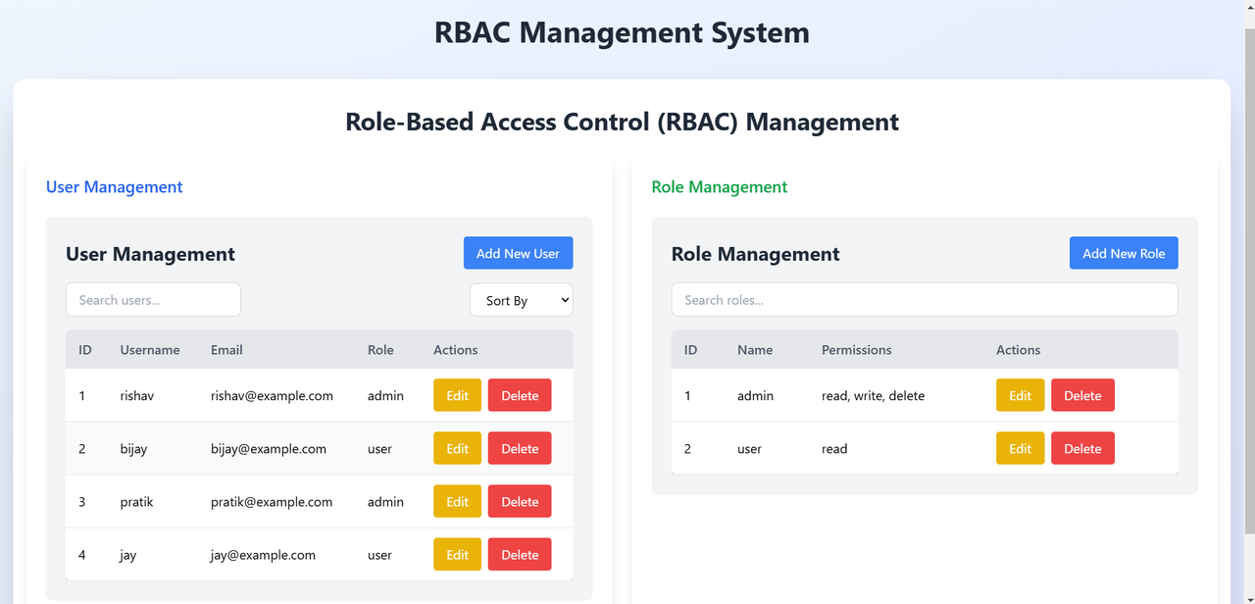The width and height of the screenshot is (1255, 604).
Task: Click the Add New User button
Action: coord(518,253)
